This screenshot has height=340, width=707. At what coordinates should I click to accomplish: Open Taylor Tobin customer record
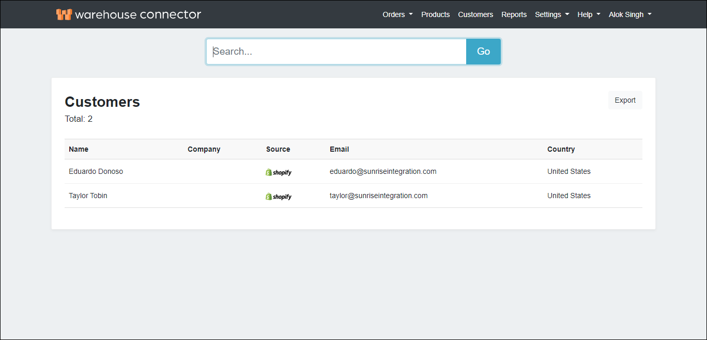(x=88, y=196)
